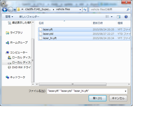Refresh the vehicle files folder view
Viewport: 159px width, 127px height.
(x=85, y=10)
